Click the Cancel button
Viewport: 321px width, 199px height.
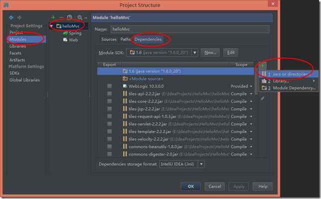pos(214,187)
